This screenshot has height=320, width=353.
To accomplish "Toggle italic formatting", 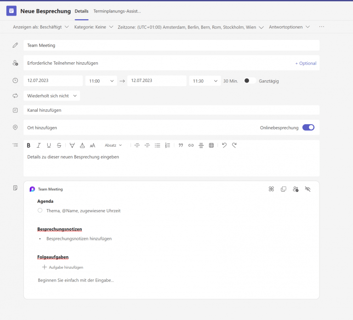I will 39,145.
